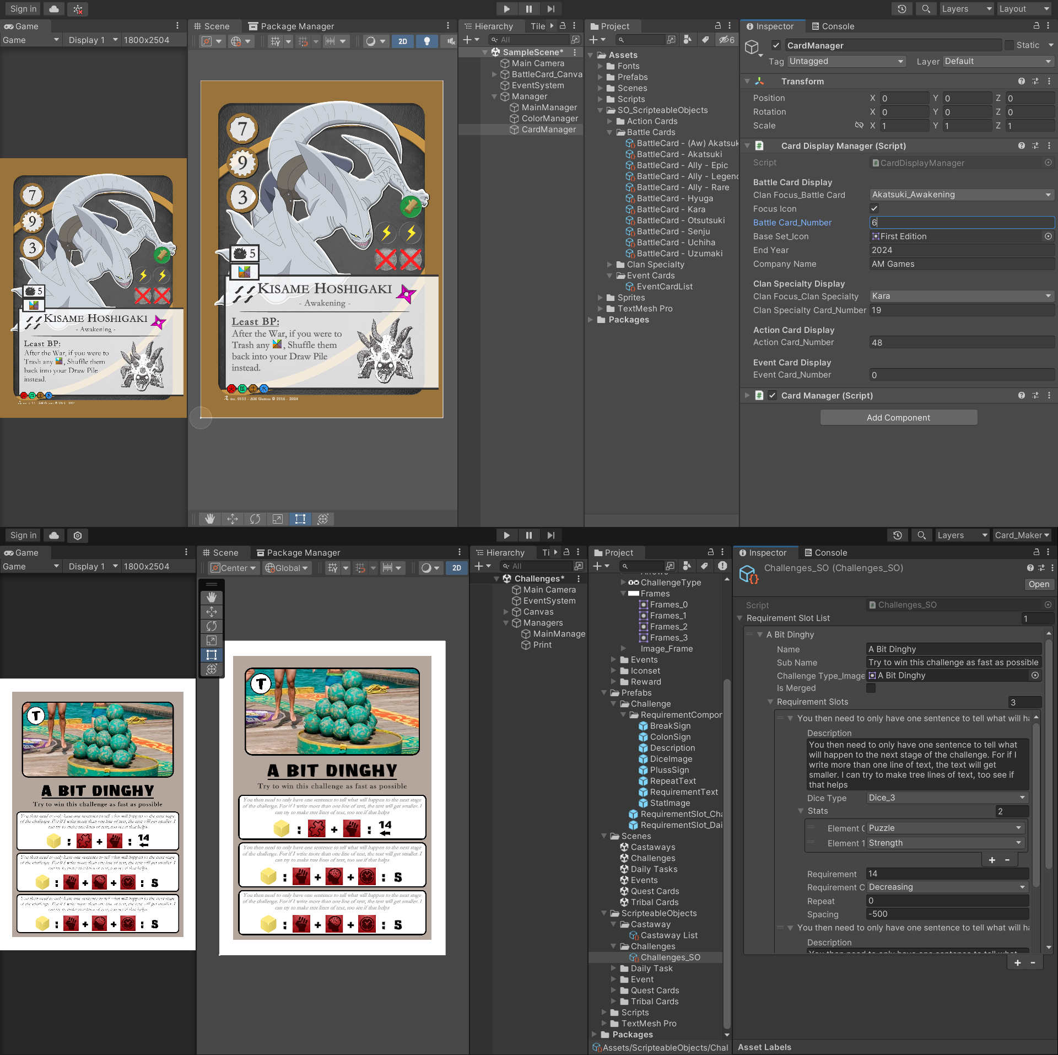Viewport: 1058px width, 1055px height.
Task: Switch to Console tab in top window
Action: click(x=833, y=26)
